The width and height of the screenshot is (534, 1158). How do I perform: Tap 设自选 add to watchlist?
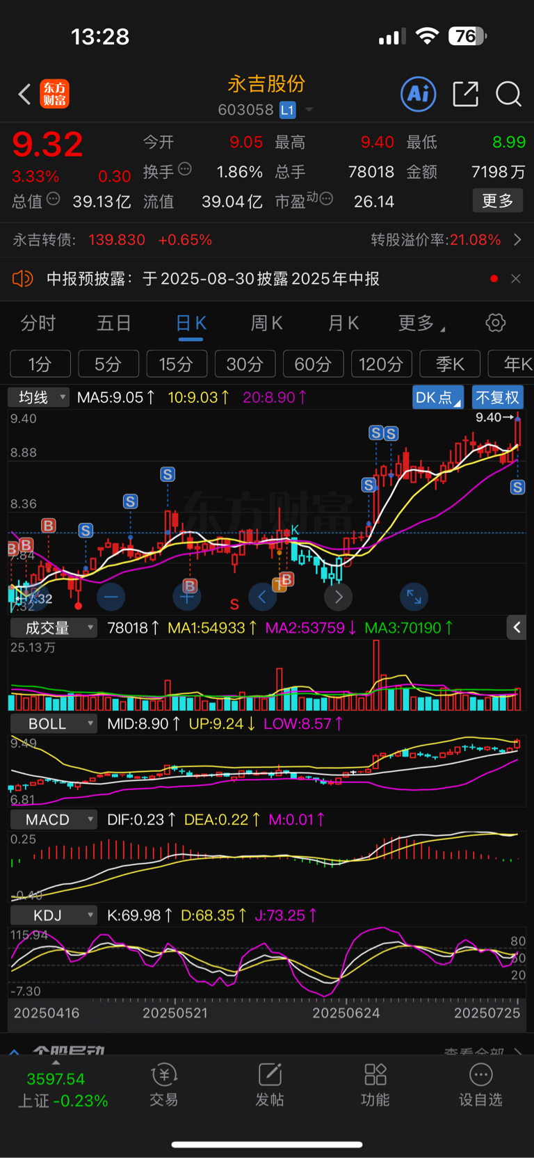[x=480, y=1085]
